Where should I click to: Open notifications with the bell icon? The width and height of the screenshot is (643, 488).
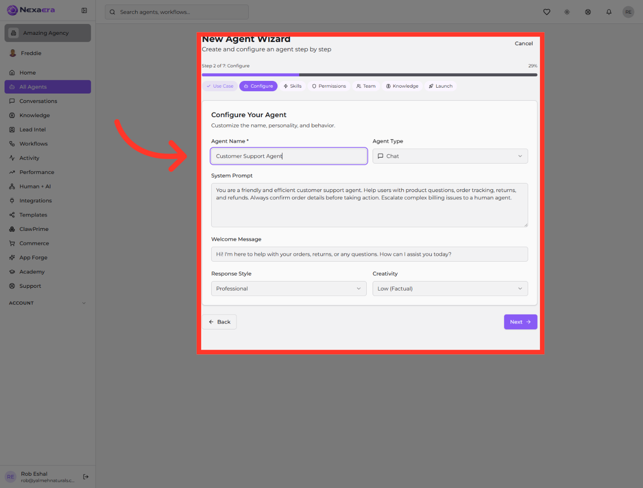(x=609, y=12)
